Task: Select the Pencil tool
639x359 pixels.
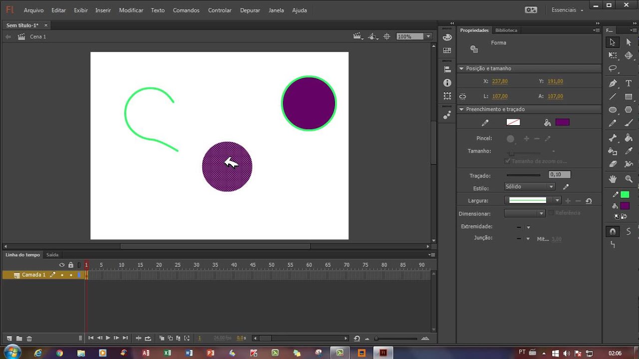Action: [613, 123]
